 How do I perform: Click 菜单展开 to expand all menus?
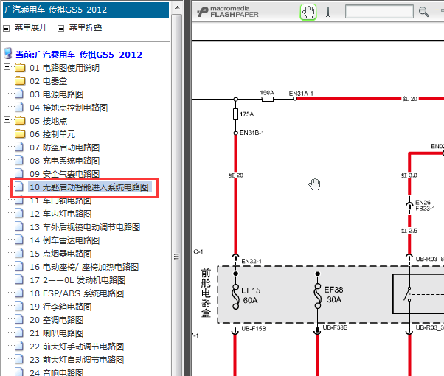coord(30,27)
